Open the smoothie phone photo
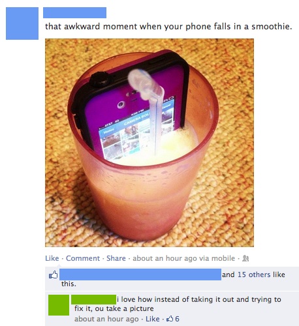The image size is (299, 326). 149,143
